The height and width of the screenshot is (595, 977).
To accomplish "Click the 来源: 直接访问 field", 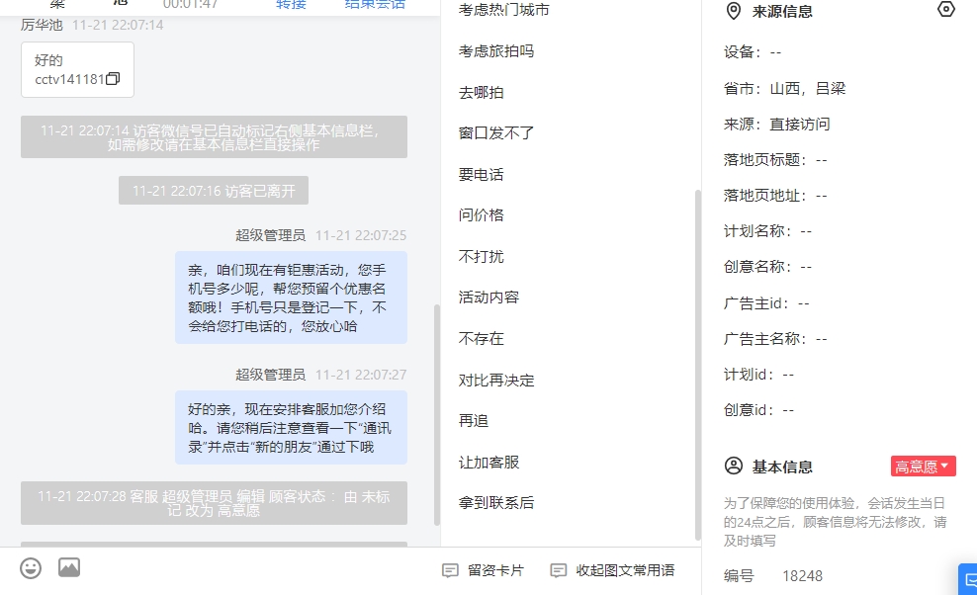I will [x=776, y=124].
